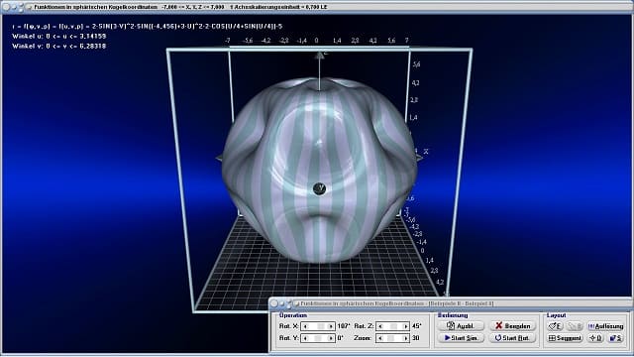Click the Beenden button with red X
Viewport: 634px width, 357px height.
(512, 326)
